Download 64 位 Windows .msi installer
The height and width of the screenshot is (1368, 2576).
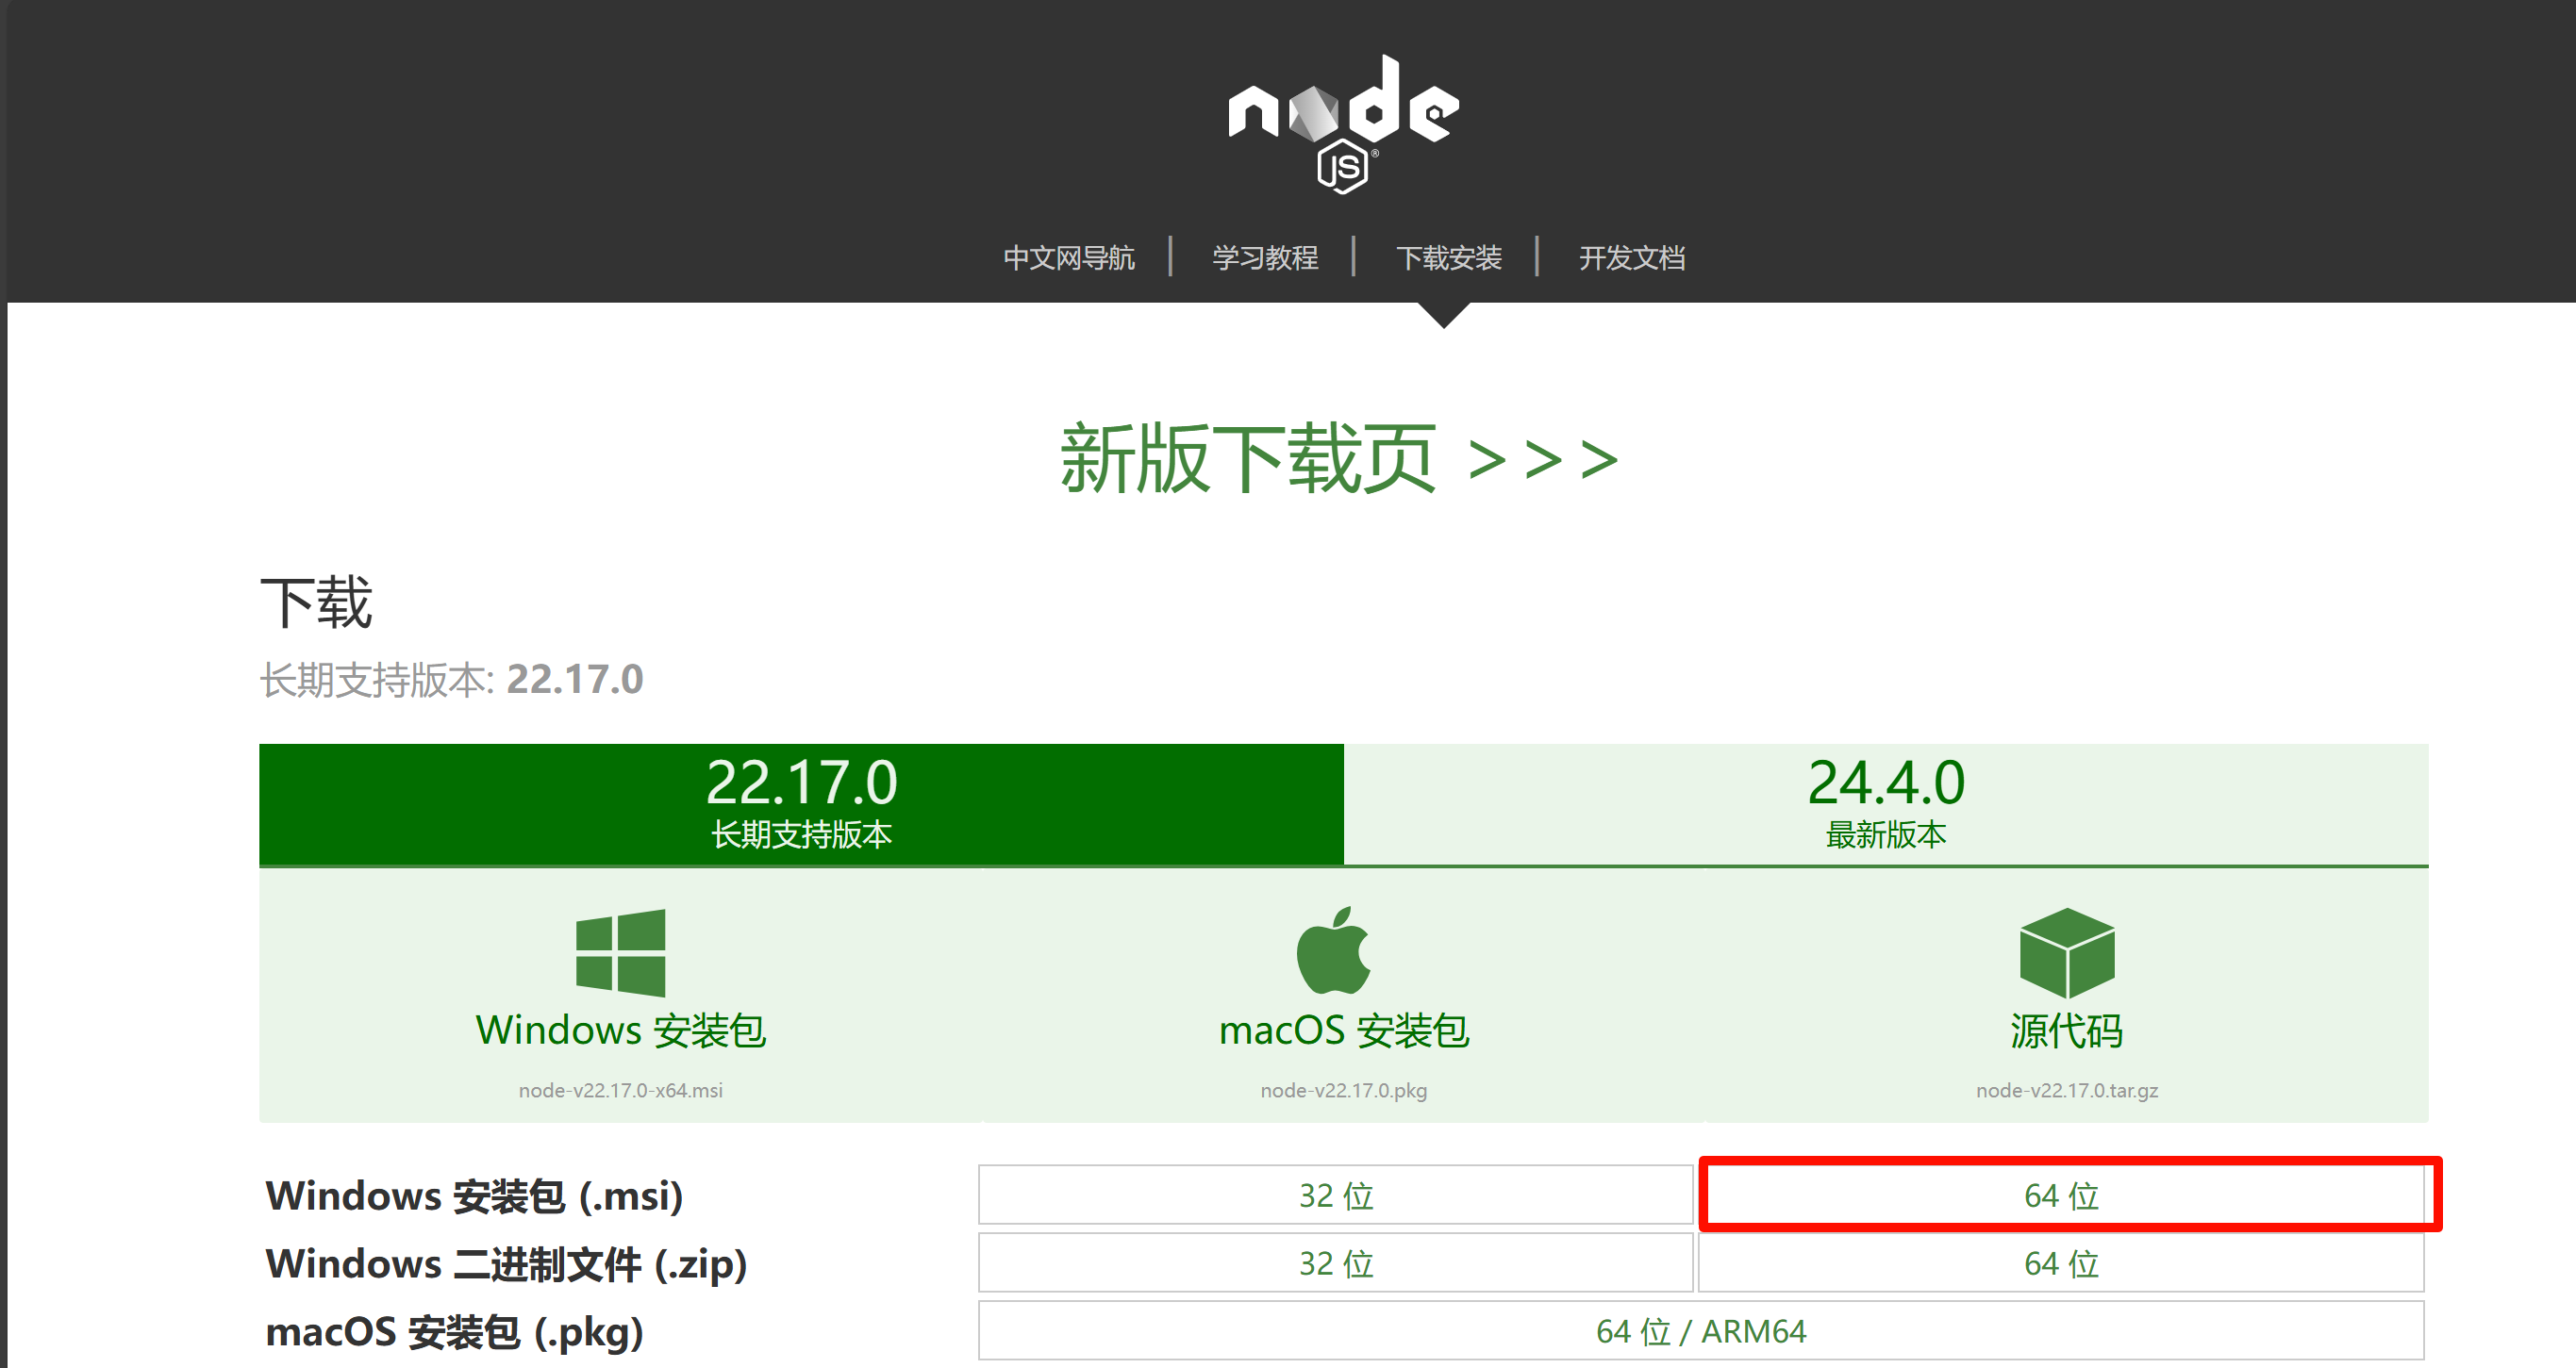pos(2061,1195)
